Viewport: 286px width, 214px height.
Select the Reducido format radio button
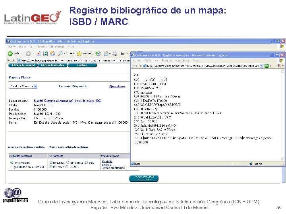51,162
